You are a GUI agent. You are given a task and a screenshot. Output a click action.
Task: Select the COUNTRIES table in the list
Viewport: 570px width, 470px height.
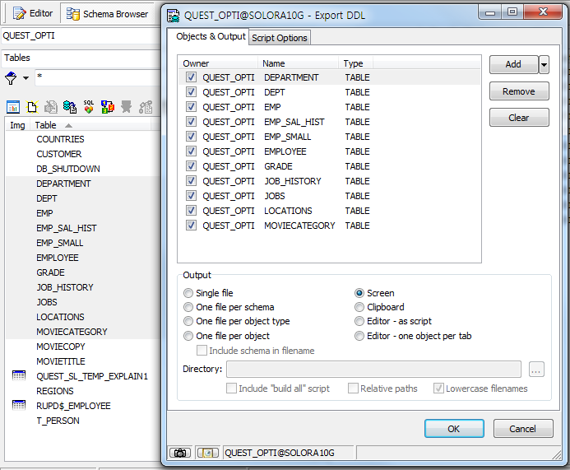[x=60, y=139]
